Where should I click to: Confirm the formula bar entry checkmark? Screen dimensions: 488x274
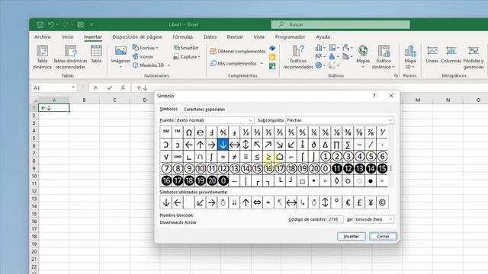pos(109,88)
